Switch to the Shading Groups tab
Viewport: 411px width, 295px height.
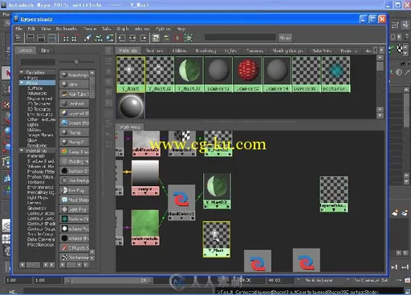pos(287,51)
